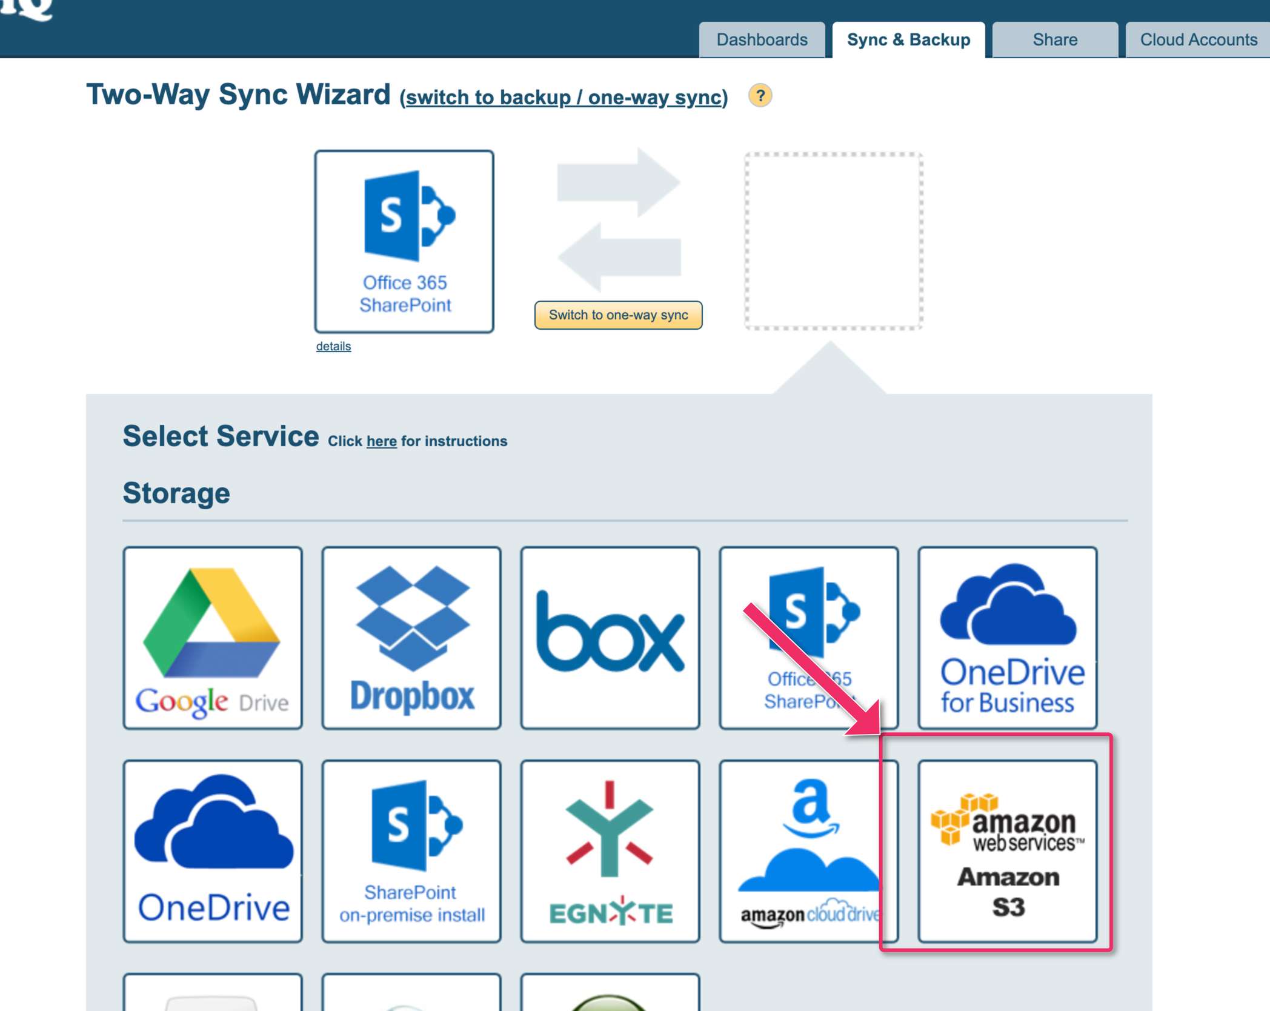Select the Amazon S3 service

tap(1008, 851)
